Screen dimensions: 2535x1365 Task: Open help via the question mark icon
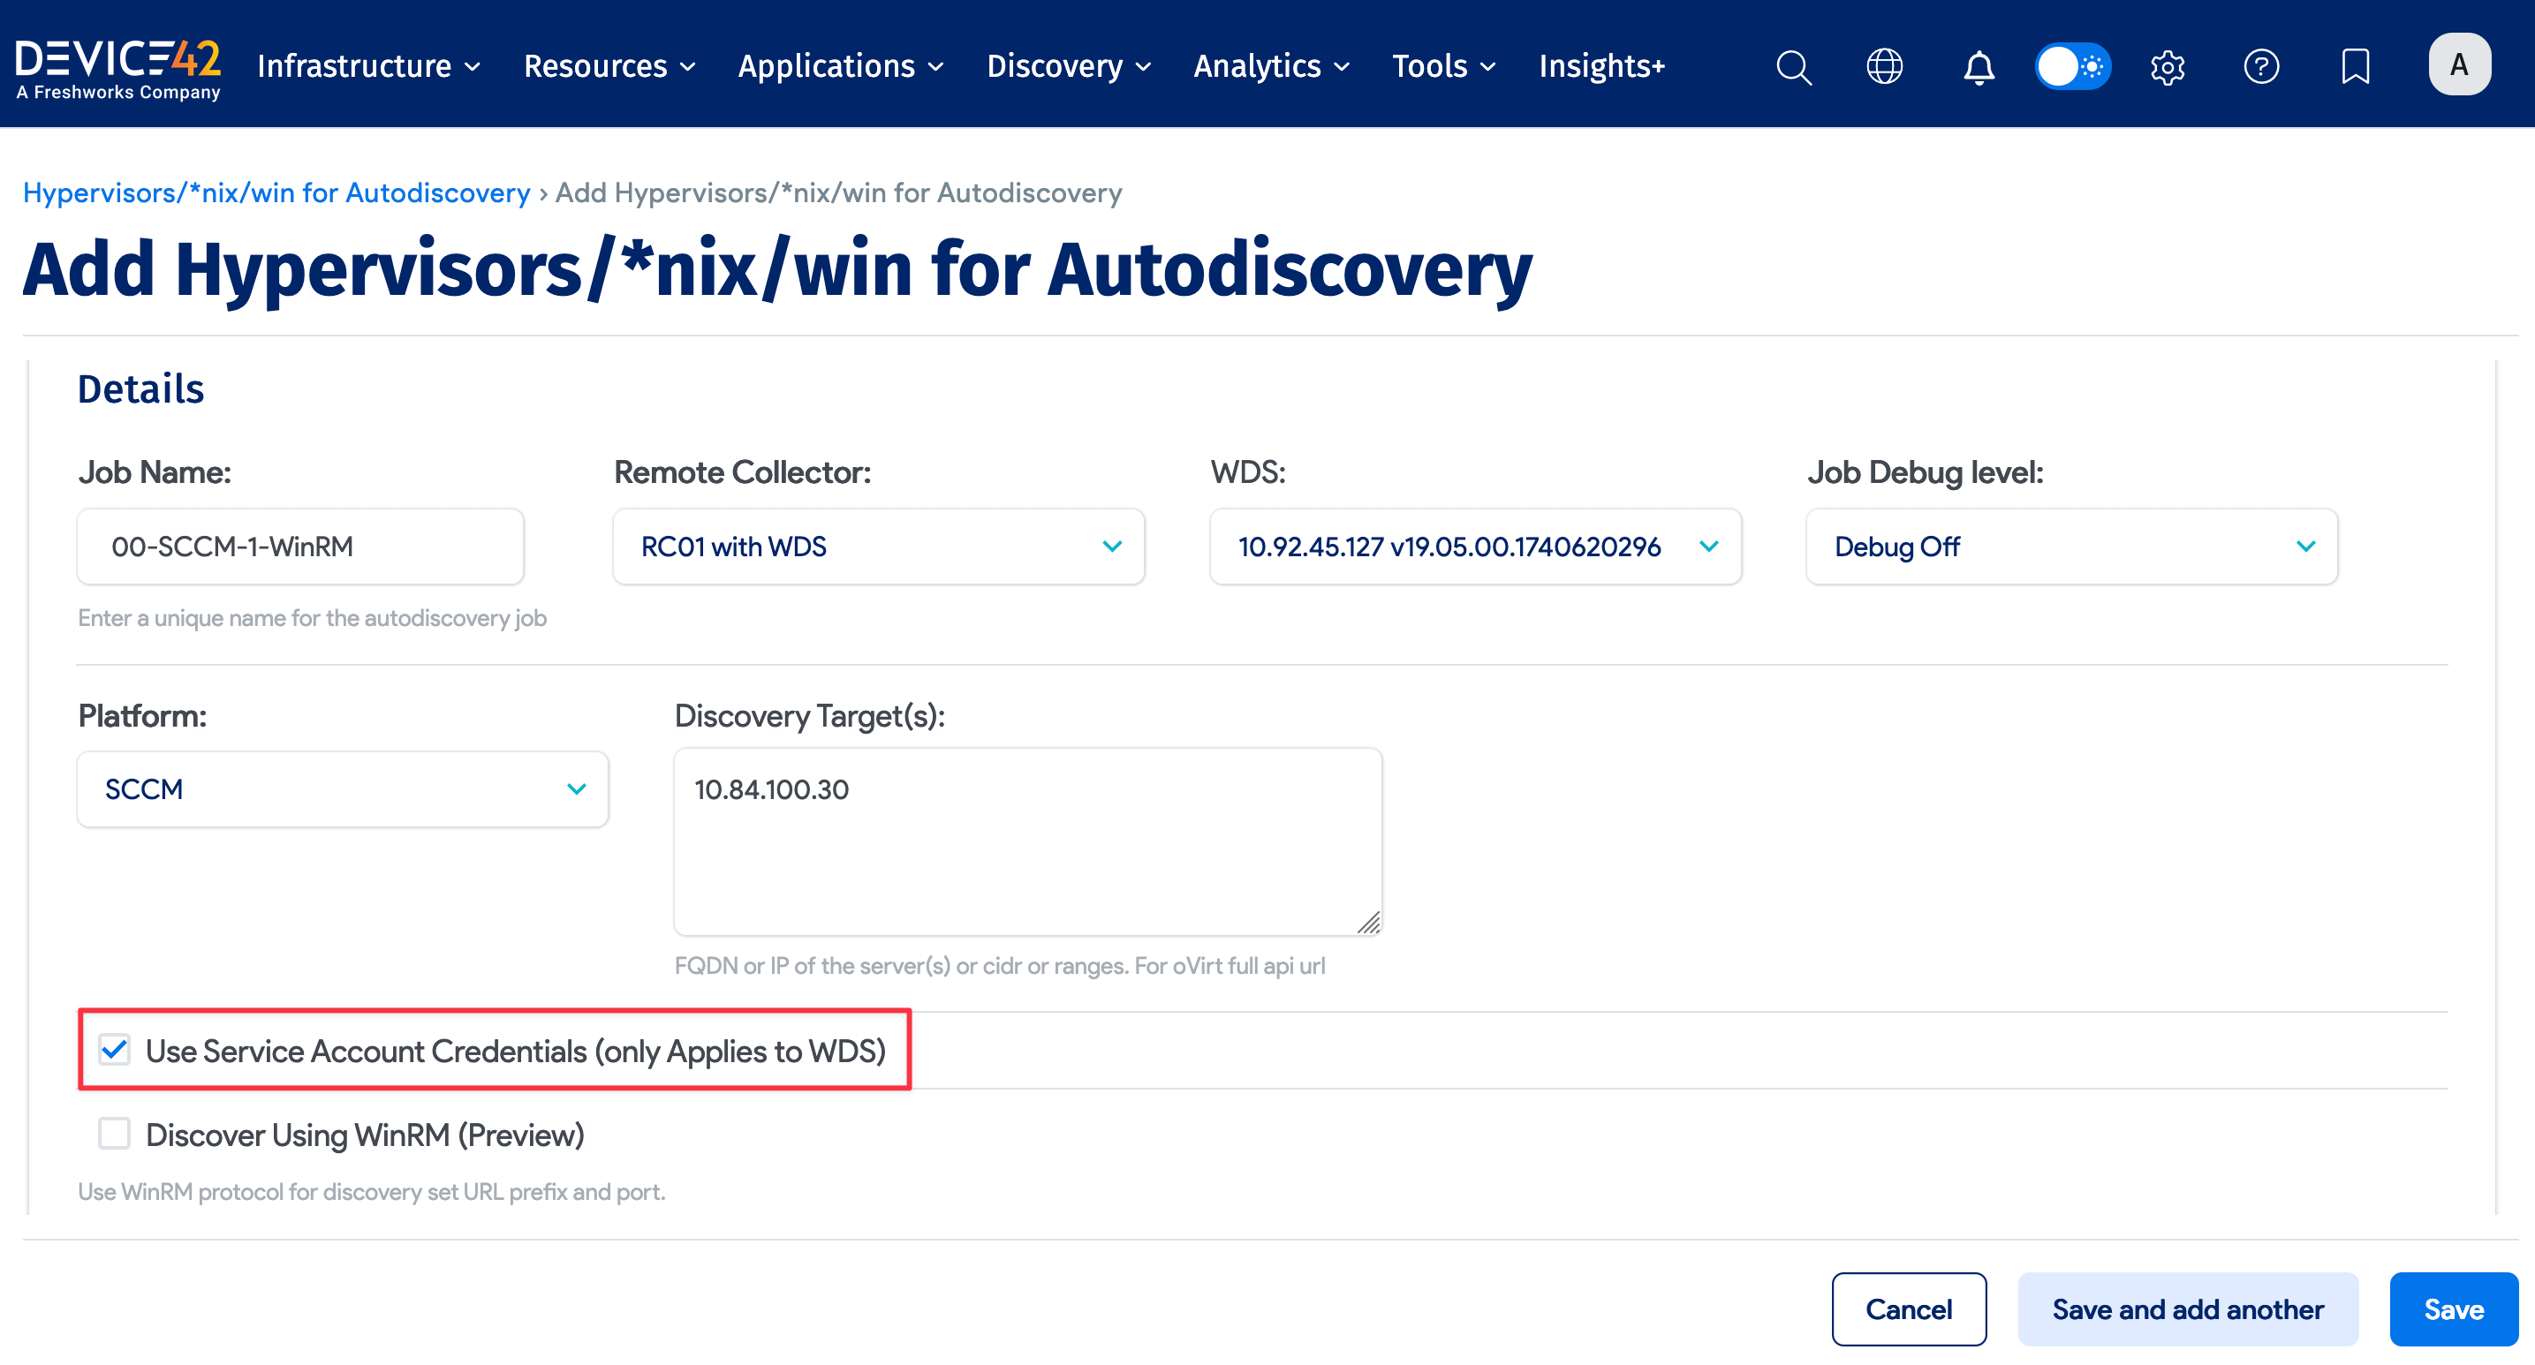point(2261,66)
